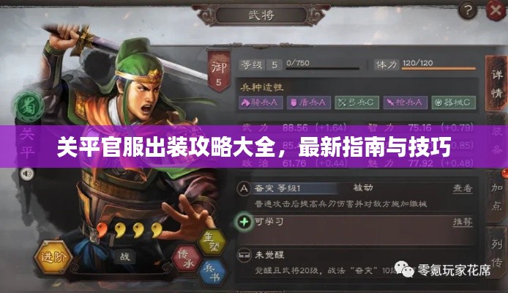Open the help question mark icon
508x293 pixels.
pos(467,11)
